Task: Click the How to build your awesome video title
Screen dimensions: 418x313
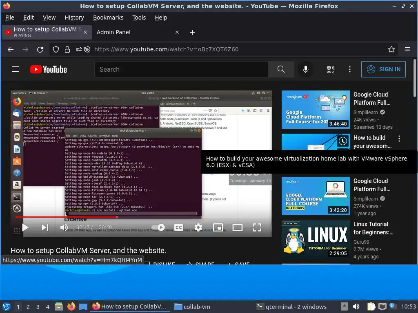Action: (372, 142)
